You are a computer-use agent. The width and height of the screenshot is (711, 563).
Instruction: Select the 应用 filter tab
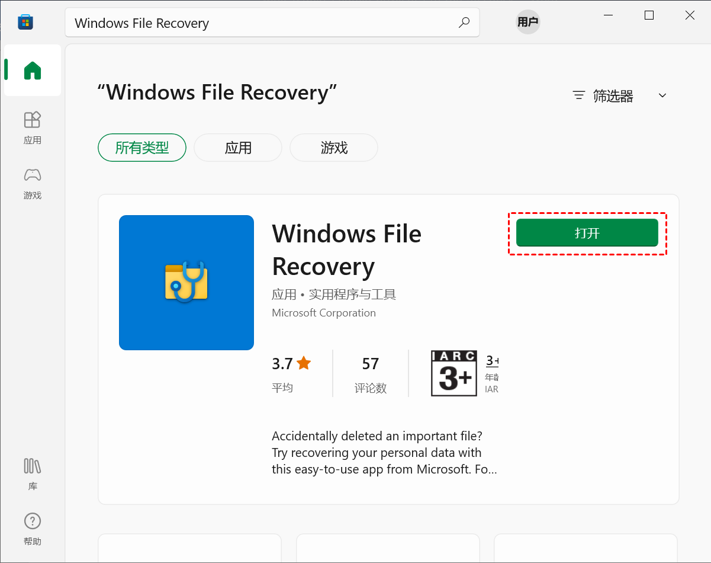pyautogui.click(x=238, y=148)
